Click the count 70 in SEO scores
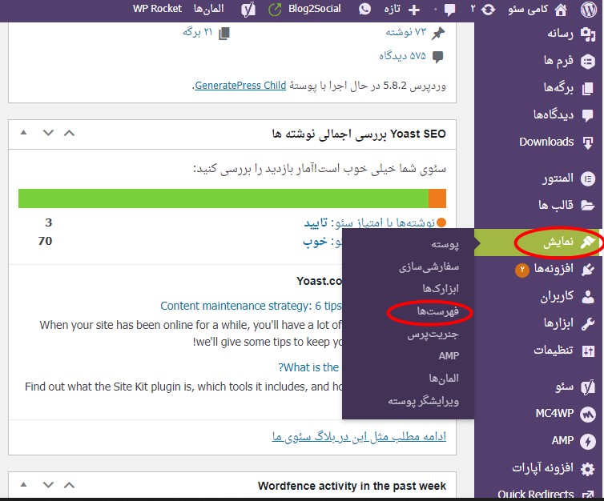The width and height of the screenshot is (604, 501). tap(45, 241)
